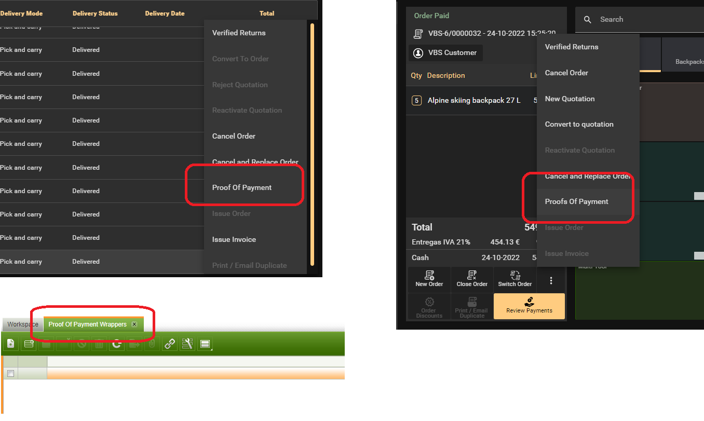The width and height of the screenshot is (704, 421).
Task: Refresh the Proof Of Payment Wrappers grid
Action: (x=117, y=344)
